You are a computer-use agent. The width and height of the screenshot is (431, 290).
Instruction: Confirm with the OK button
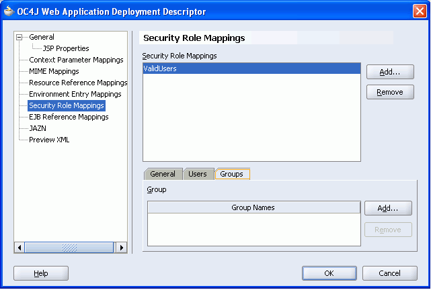click(329, 273)
